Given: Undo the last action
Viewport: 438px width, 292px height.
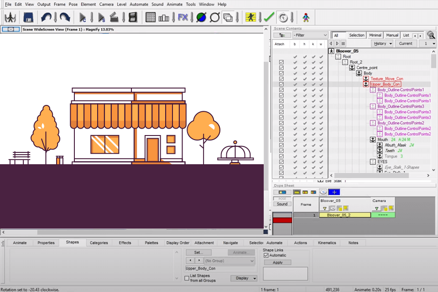Looking at the screenshot, I should 46,17.
